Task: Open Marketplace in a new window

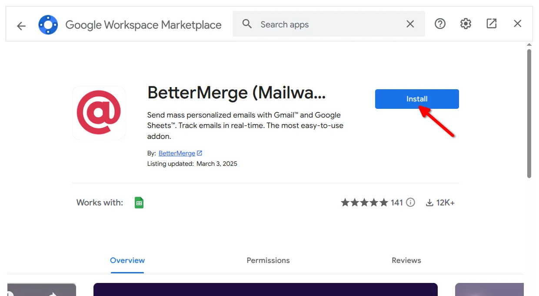Action: (x=491, y=24)
